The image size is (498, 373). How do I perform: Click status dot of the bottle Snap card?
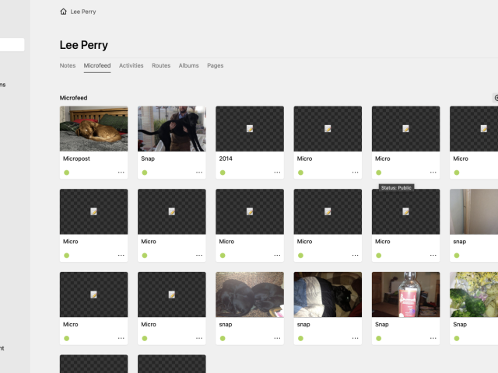(x=379, y=339)
